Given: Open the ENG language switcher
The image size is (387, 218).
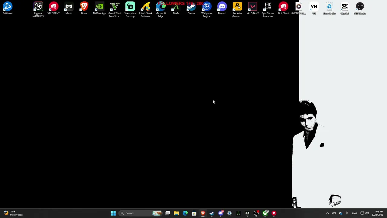Looking at the screenshot, I should click(354, 213).
